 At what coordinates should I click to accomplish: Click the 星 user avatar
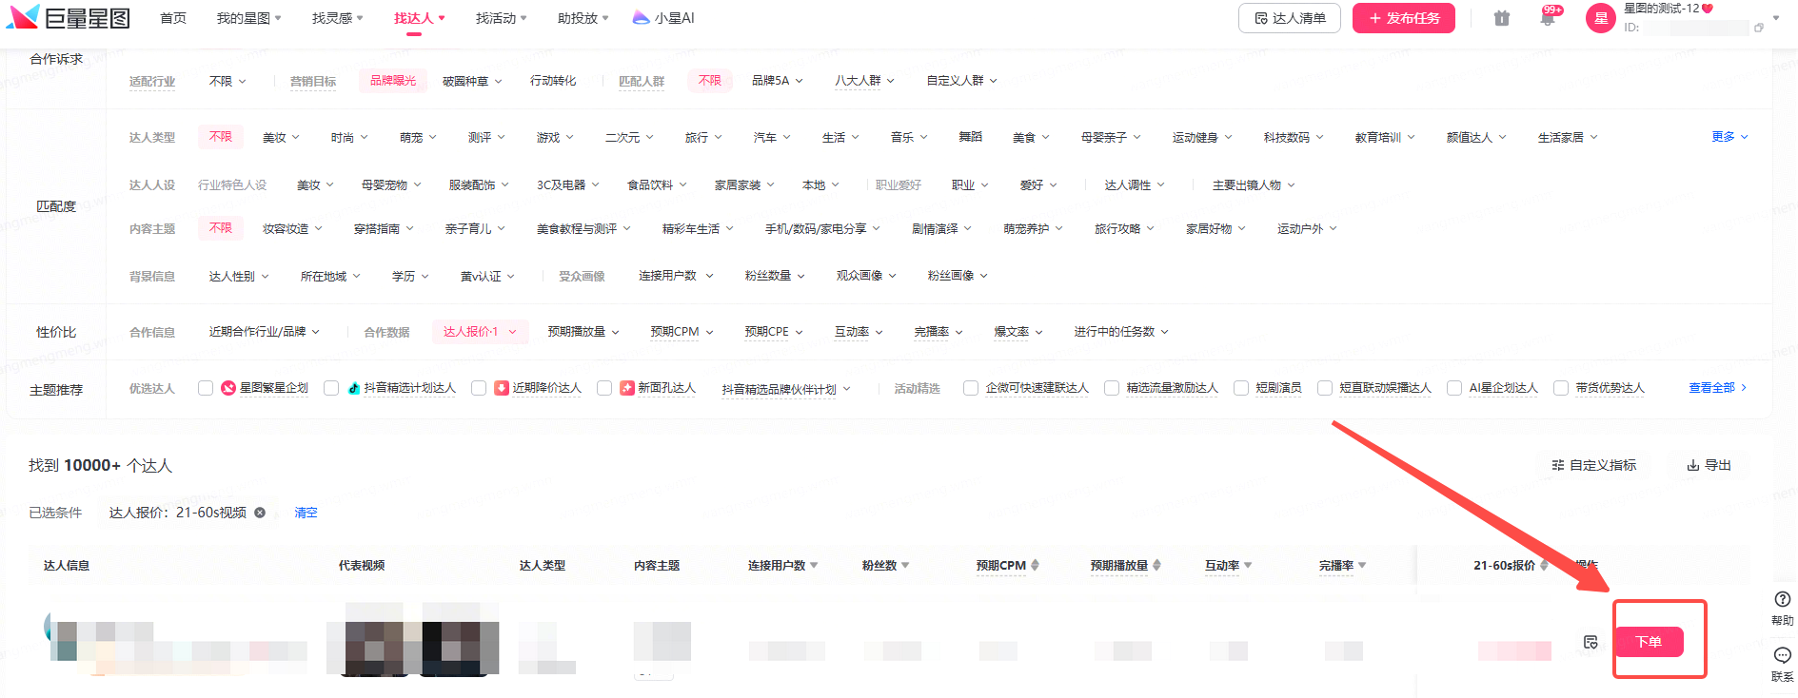[1601, 18]
